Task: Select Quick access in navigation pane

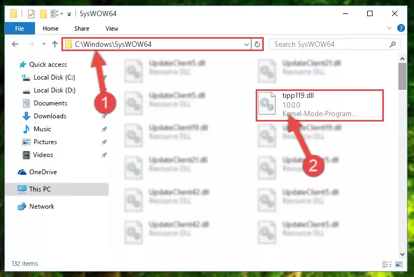Action: [x=48, y=65]
